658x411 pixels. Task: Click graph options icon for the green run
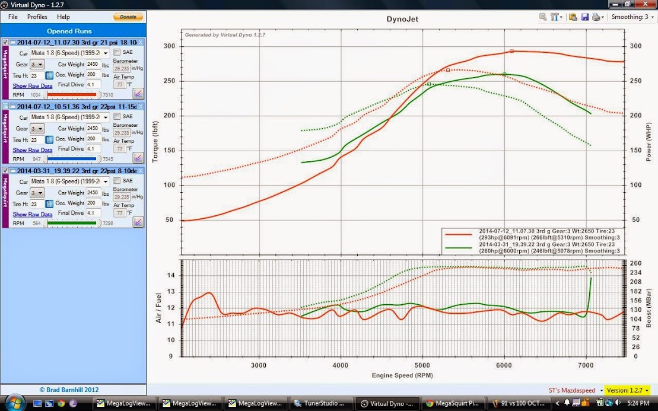coord(138,222)
